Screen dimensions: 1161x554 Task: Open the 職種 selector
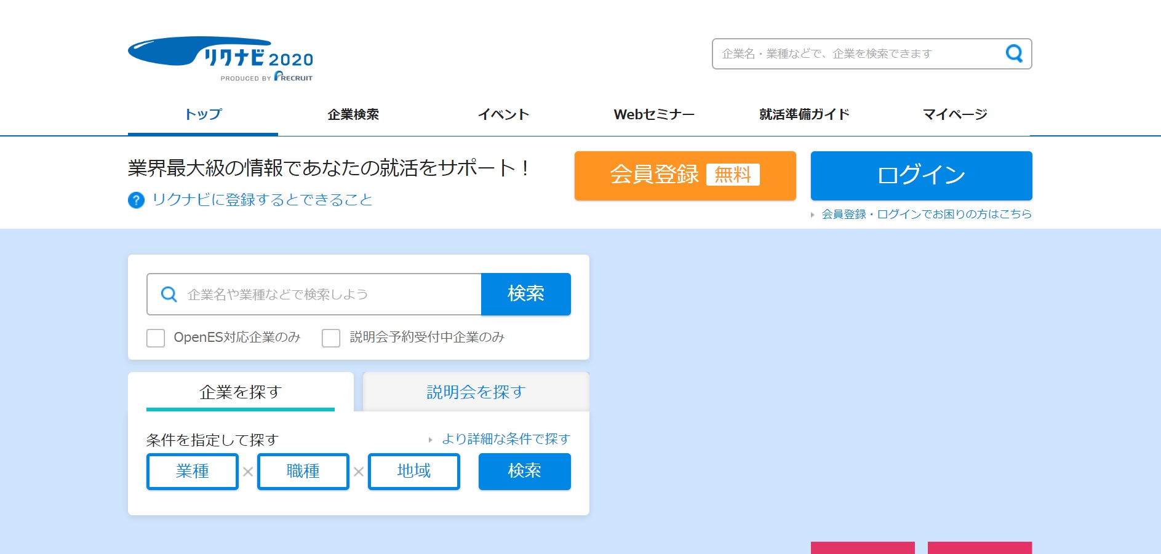click(x=303, y=472)
